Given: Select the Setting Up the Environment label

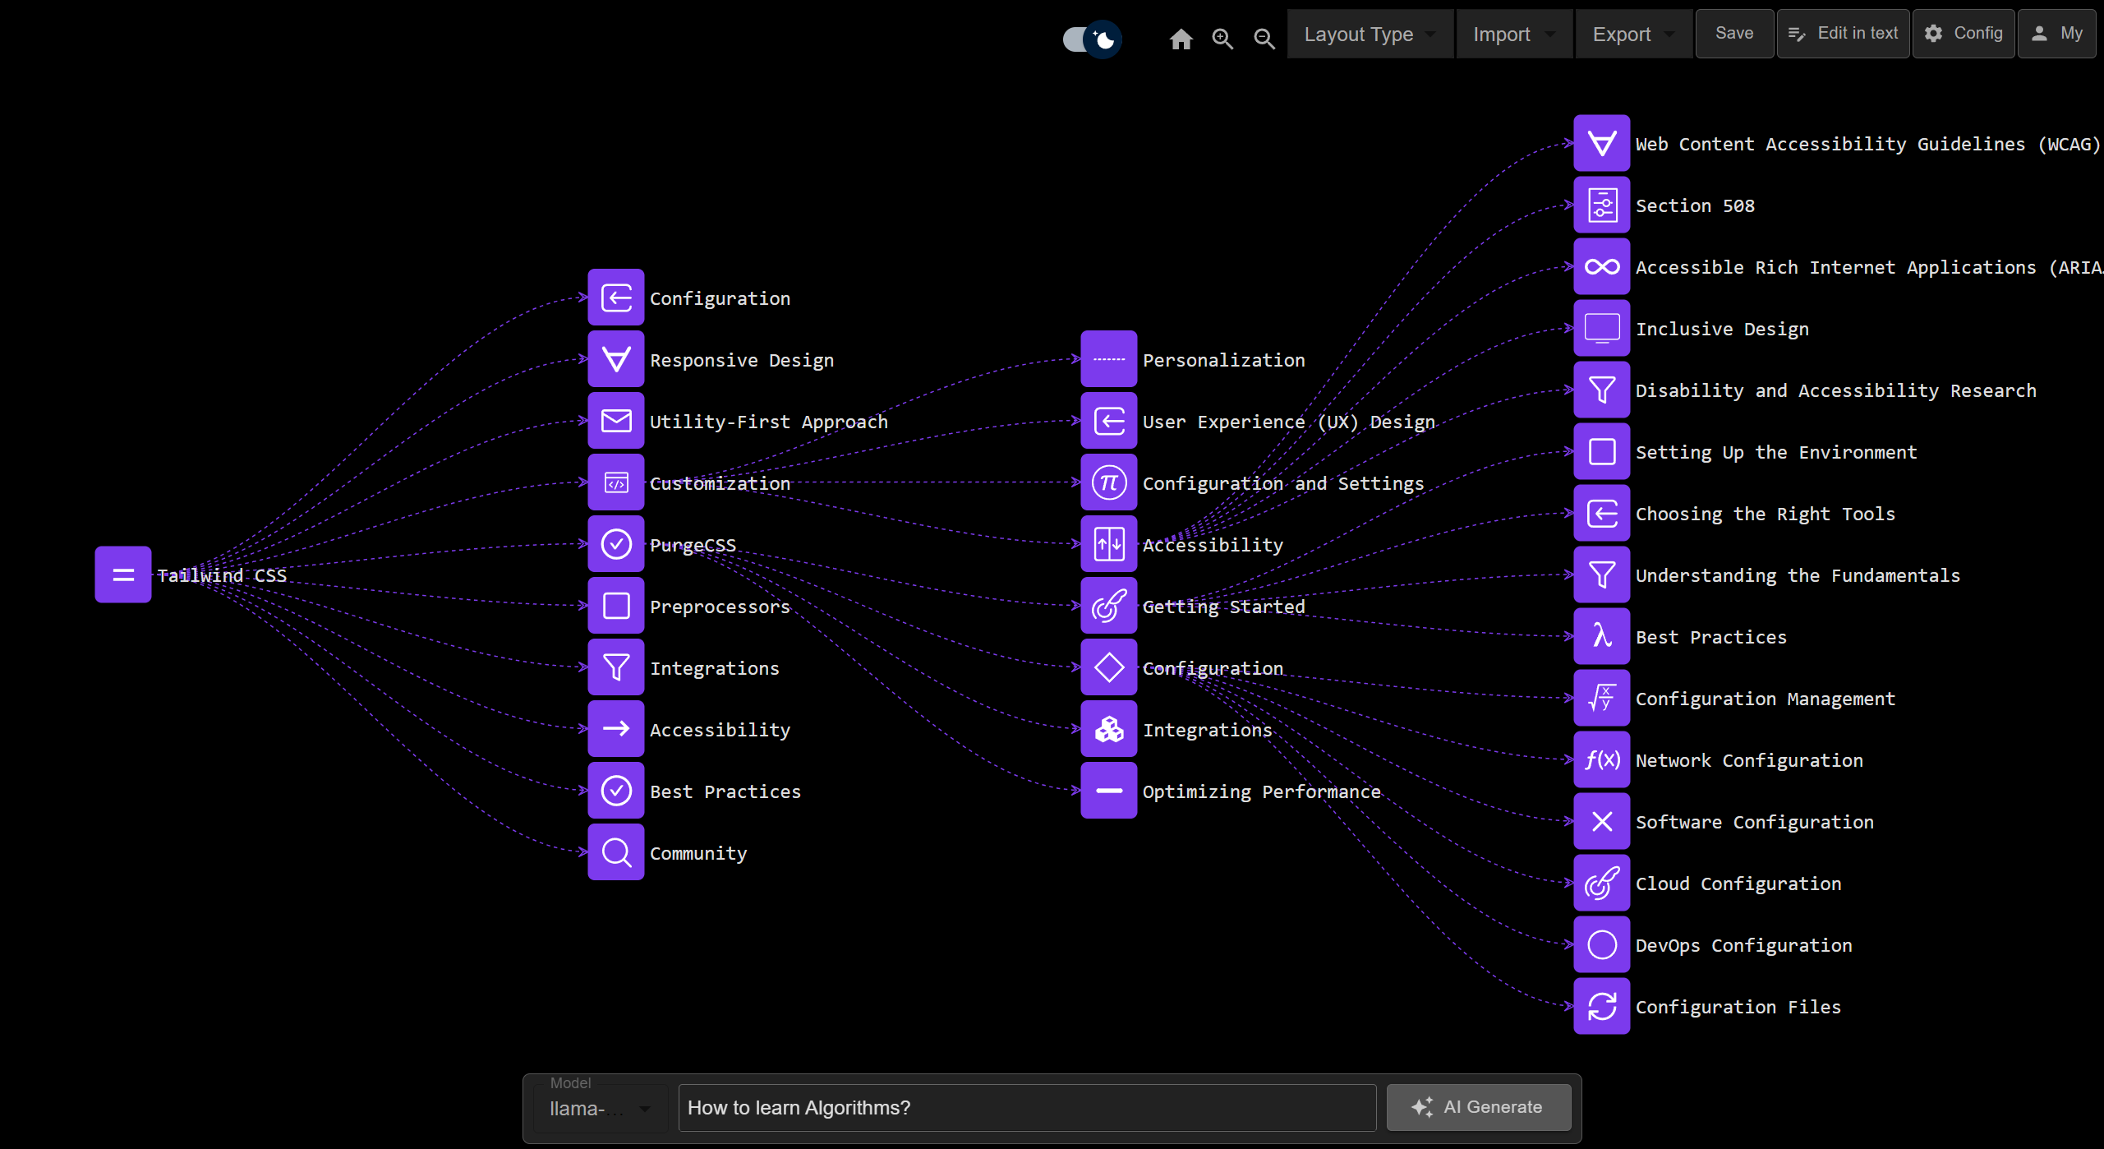Looking at the screenshot, I should [x=1776, y=452].
